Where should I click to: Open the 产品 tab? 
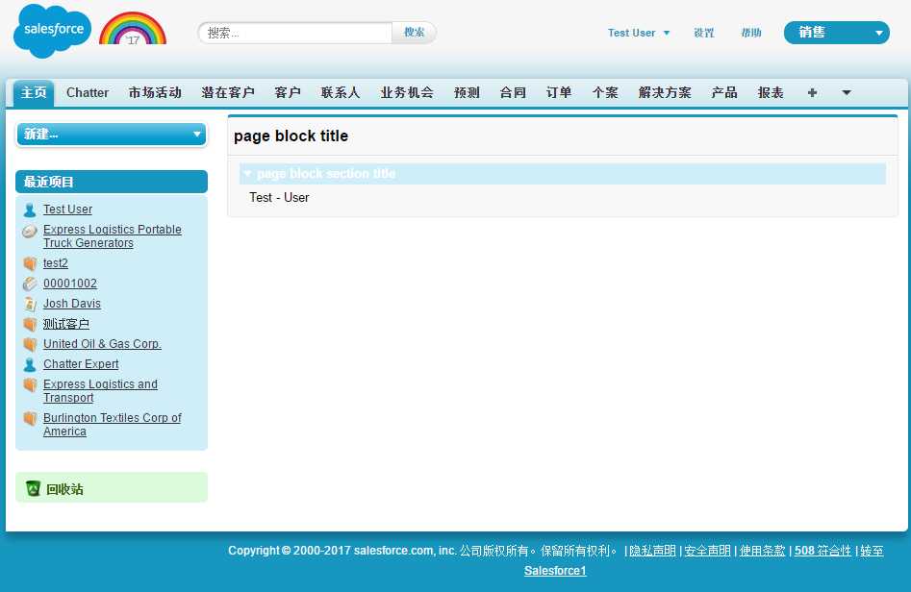pos(724,93)
